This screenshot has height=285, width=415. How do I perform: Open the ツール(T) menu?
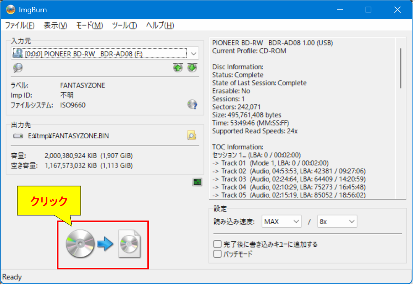(x=124, y=25)
